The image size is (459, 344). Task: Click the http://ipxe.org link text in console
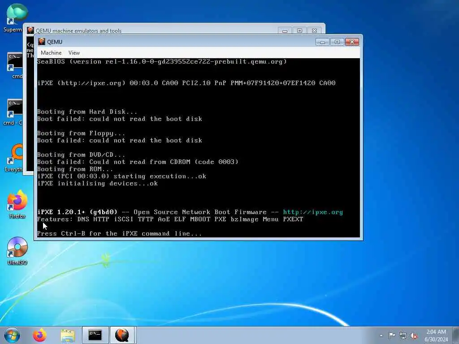(x=312, y=212)
